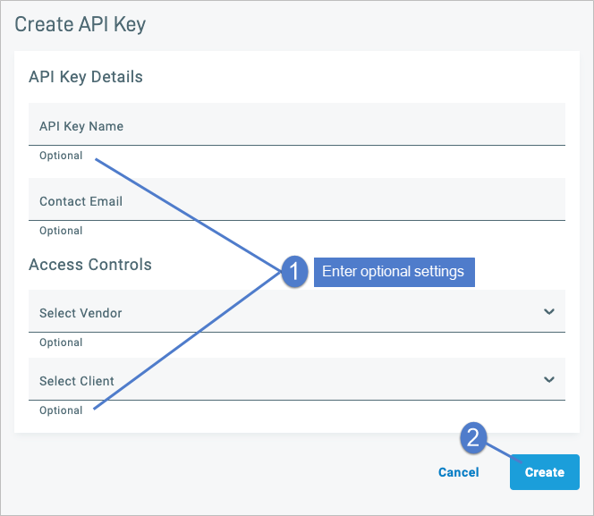Screen dimensions: 594x516
Task: Select the 'API Key Details' section heading
Action: [x=86, y=77]
